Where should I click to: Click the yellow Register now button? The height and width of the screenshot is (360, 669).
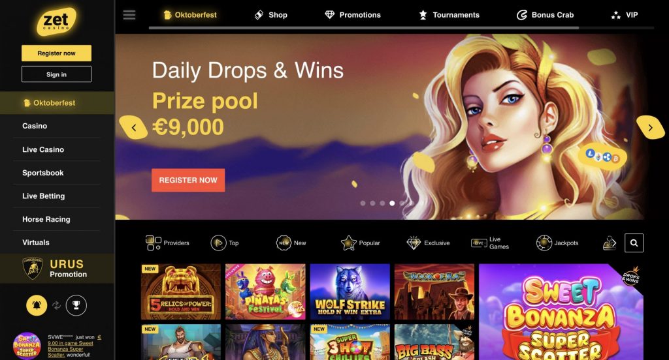56,53
